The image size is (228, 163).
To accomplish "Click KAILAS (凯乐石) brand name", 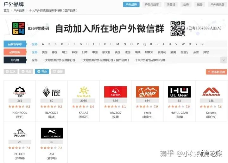I will click(84, 115).
